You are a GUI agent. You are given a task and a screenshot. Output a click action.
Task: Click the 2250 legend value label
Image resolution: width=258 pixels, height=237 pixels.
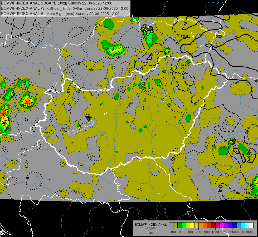click(x=232, y=232)
